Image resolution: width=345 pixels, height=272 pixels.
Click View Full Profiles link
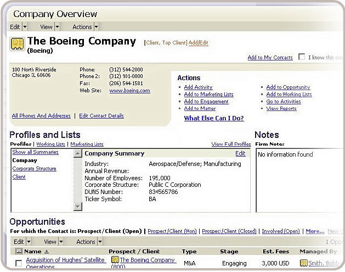(231, 144)
